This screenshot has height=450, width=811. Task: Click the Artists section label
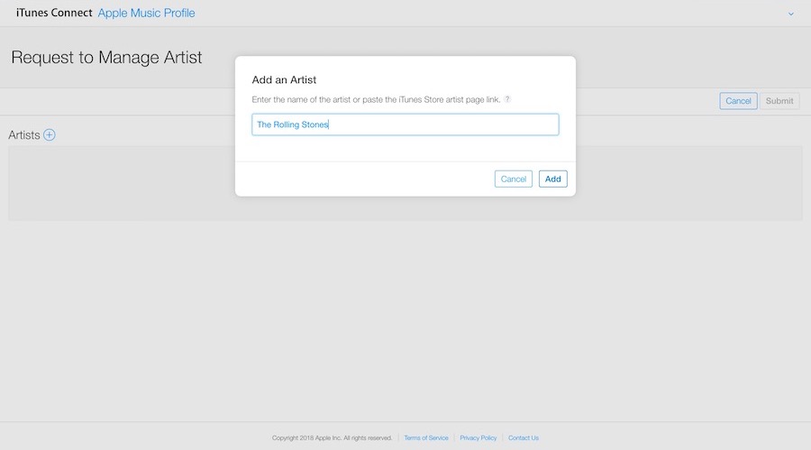(23, 135)
